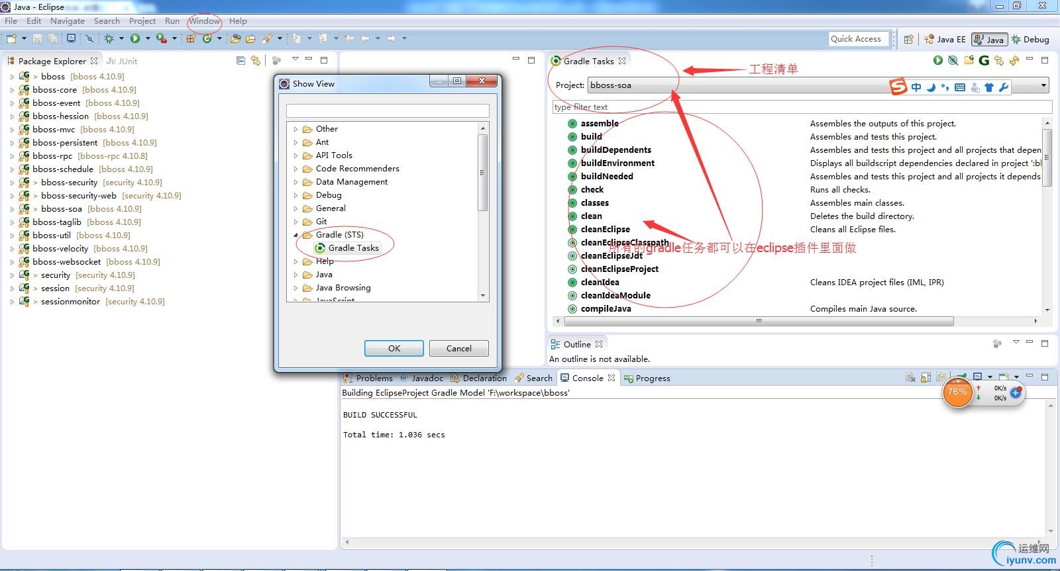Click the Debug bug toolbar icon
The height and width of the screenshot is (571, 1060).
coord(109,38)
